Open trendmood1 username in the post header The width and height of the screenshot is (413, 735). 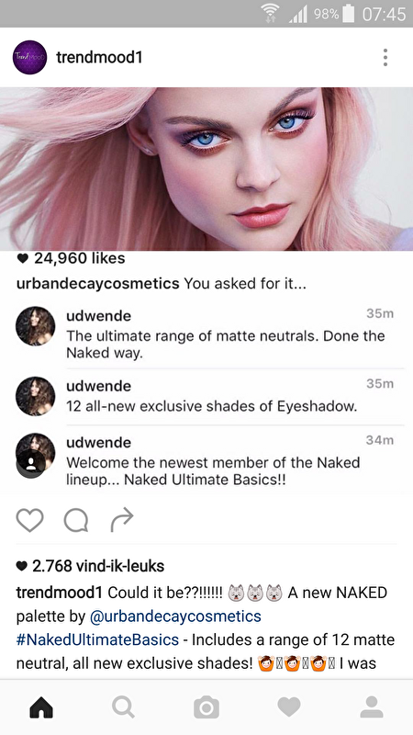[99, 58]
